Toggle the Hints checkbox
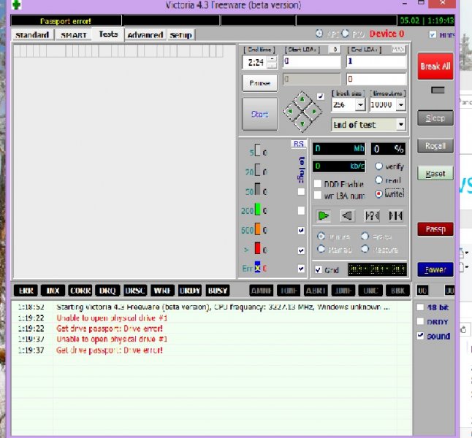 (433, 34)
